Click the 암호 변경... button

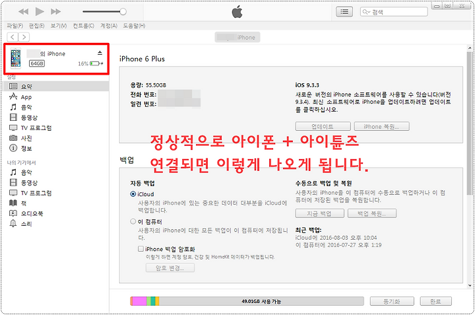point(170,268)
